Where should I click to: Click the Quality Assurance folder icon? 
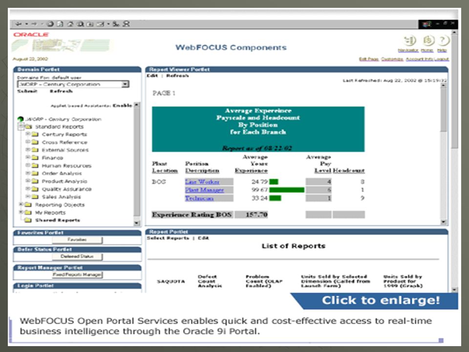[35, 189]
